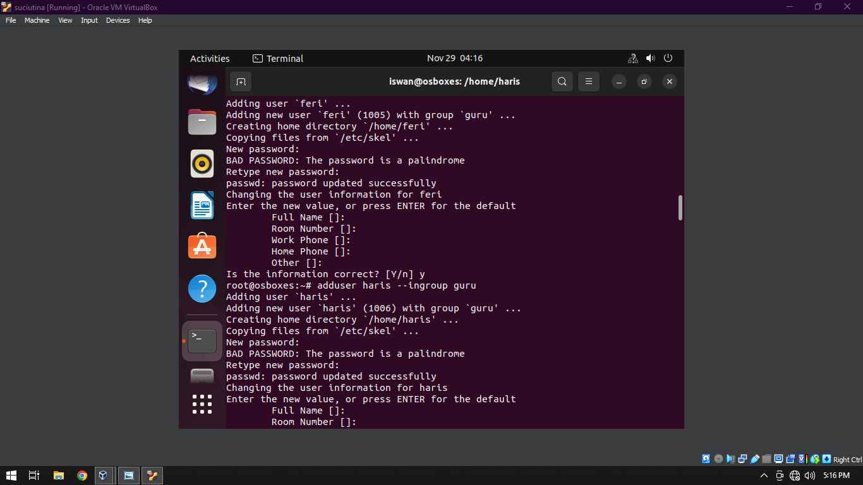Open the terminal search tool

562,81
